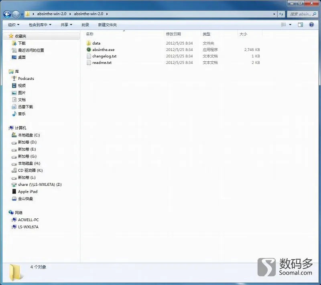321x285 pixels.
Task: Expand the address bar history dropdown
Action: [x=274, y=14]
